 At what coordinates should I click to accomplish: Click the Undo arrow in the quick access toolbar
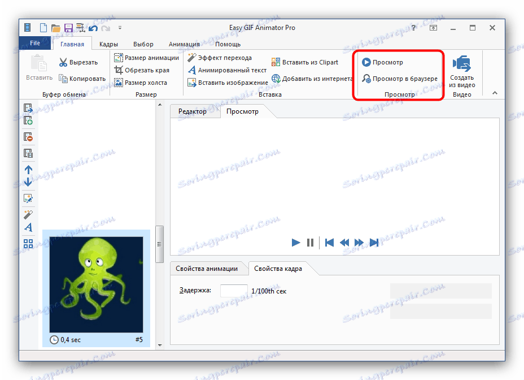92,27
